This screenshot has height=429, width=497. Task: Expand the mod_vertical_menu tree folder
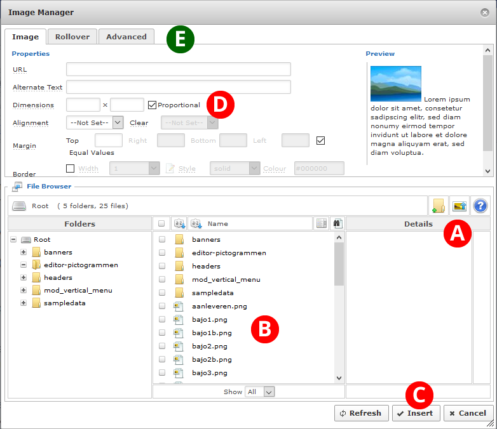point(24,290)
